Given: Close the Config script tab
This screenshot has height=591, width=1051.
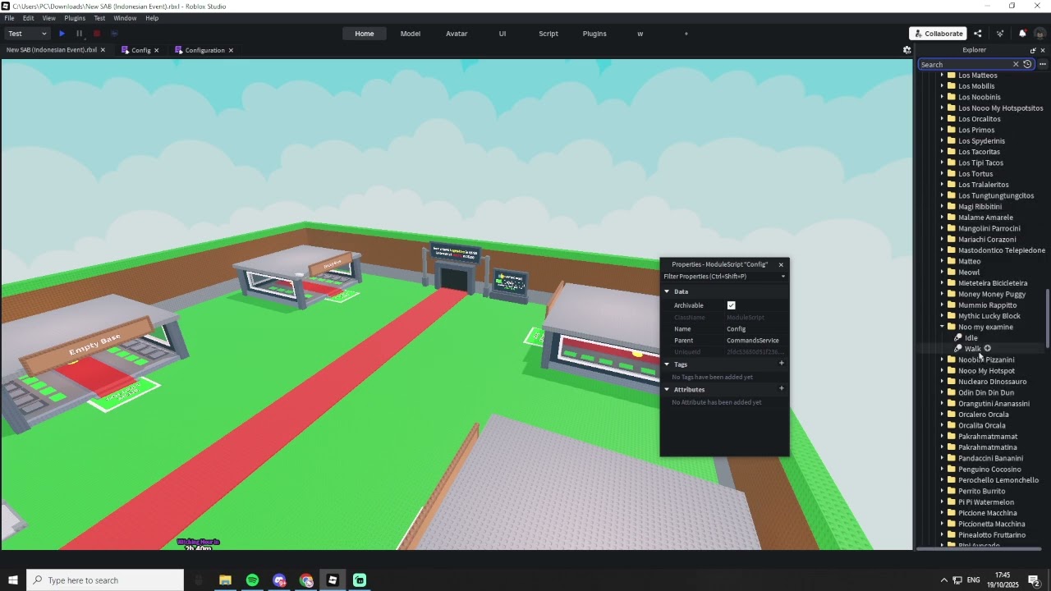Looking at the screenshot, I should pos(156,50).
